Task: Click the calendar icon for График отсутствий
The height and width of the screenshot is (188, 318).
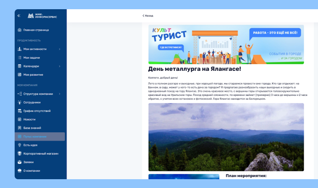Action: tap(20, 111)
